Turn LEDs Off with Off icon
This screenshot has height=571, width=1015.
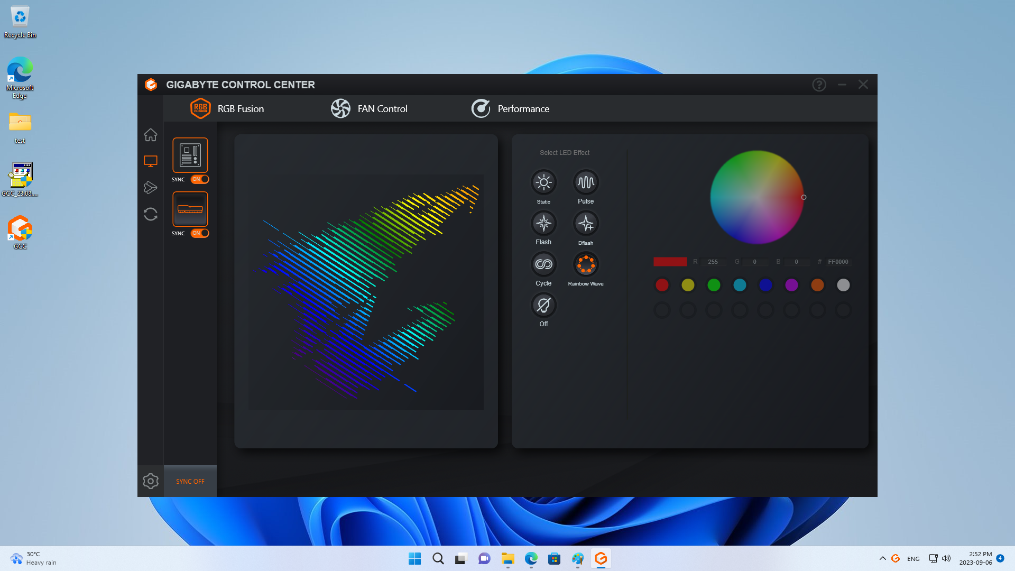tap(543, 305)
